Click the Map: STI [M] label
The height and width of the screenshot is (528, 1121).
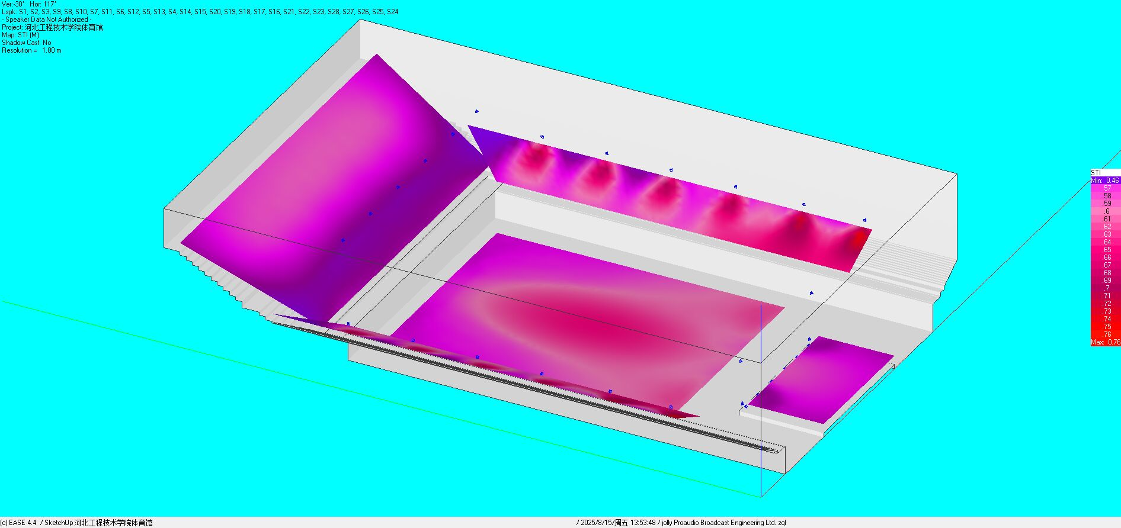[21, 35]
